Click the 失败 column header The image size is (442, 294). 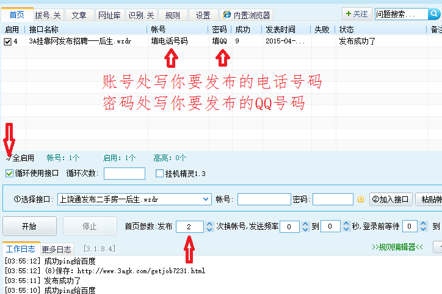(322, 29)
